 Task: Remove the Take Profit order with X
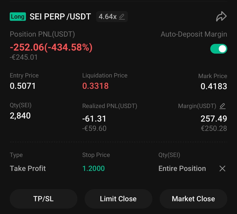(222, 168)
